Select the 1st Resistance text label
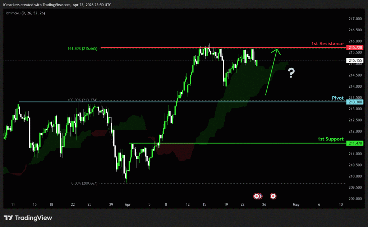This screenshot has width=368, height=227. point(327,43)
